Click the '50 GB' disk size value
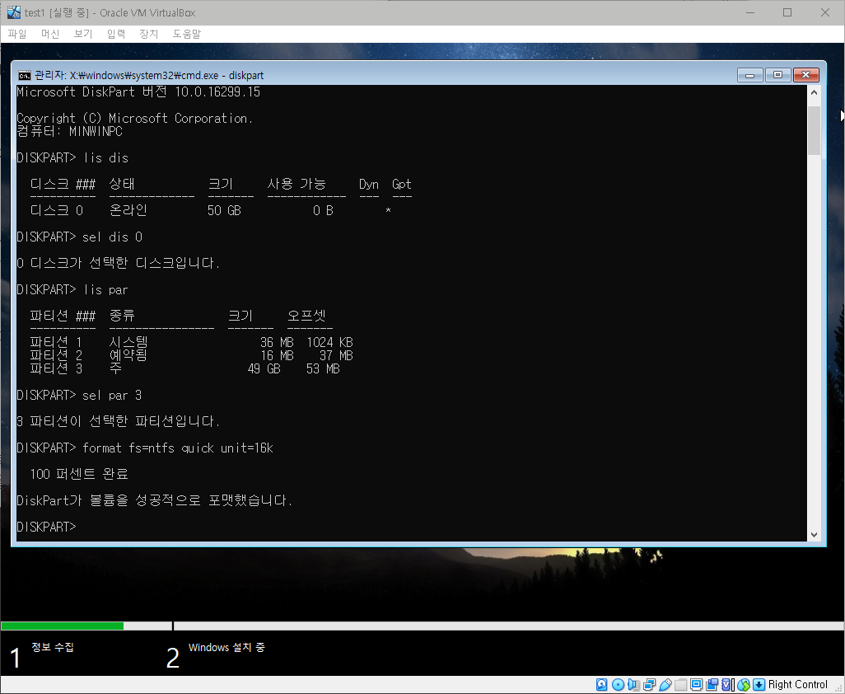The height and width of the screenshot is (694, 845). (224, 210)
